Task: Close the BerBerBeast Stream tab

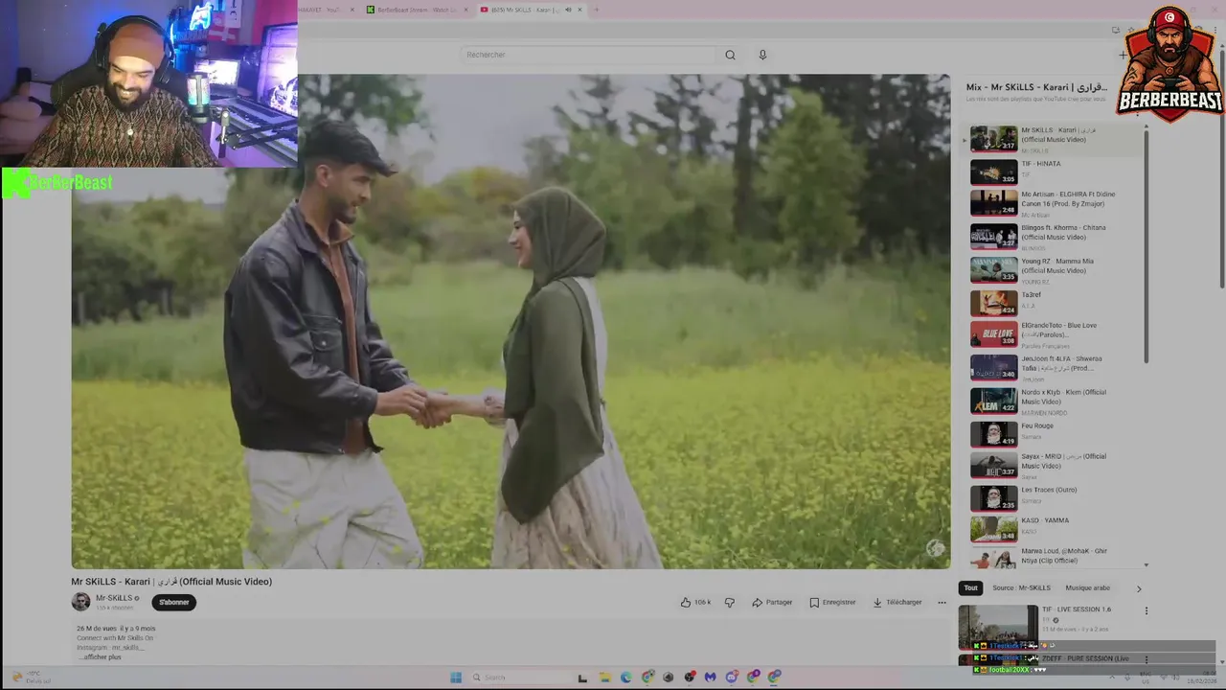Action: point(465,10)
